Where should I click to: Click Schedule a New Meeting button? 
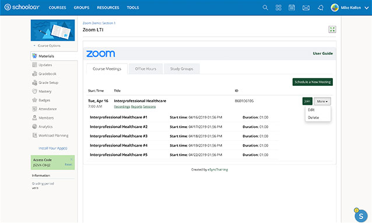313,82
